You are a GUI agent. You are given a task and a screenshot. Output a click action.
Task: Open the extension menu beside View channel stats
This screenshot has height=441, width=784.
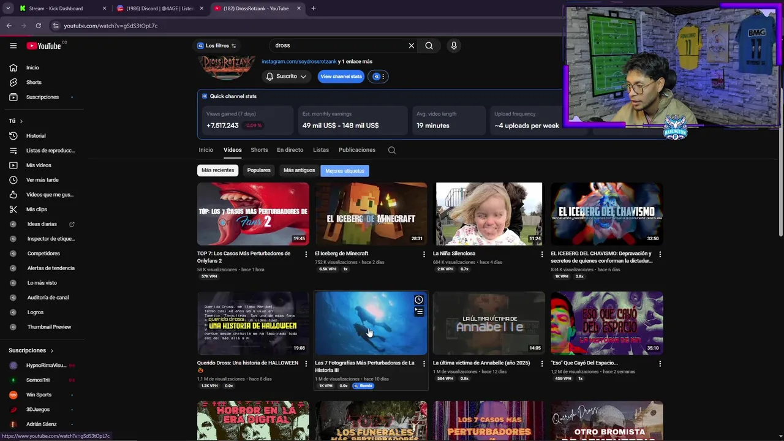coord(377,77)
